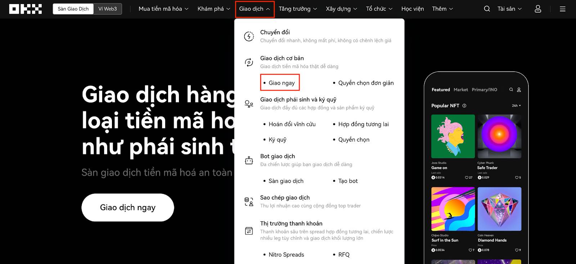The image size is (576, 264).
Task: Open Thị trường thanh khoản heading
Action: point(291,224)
